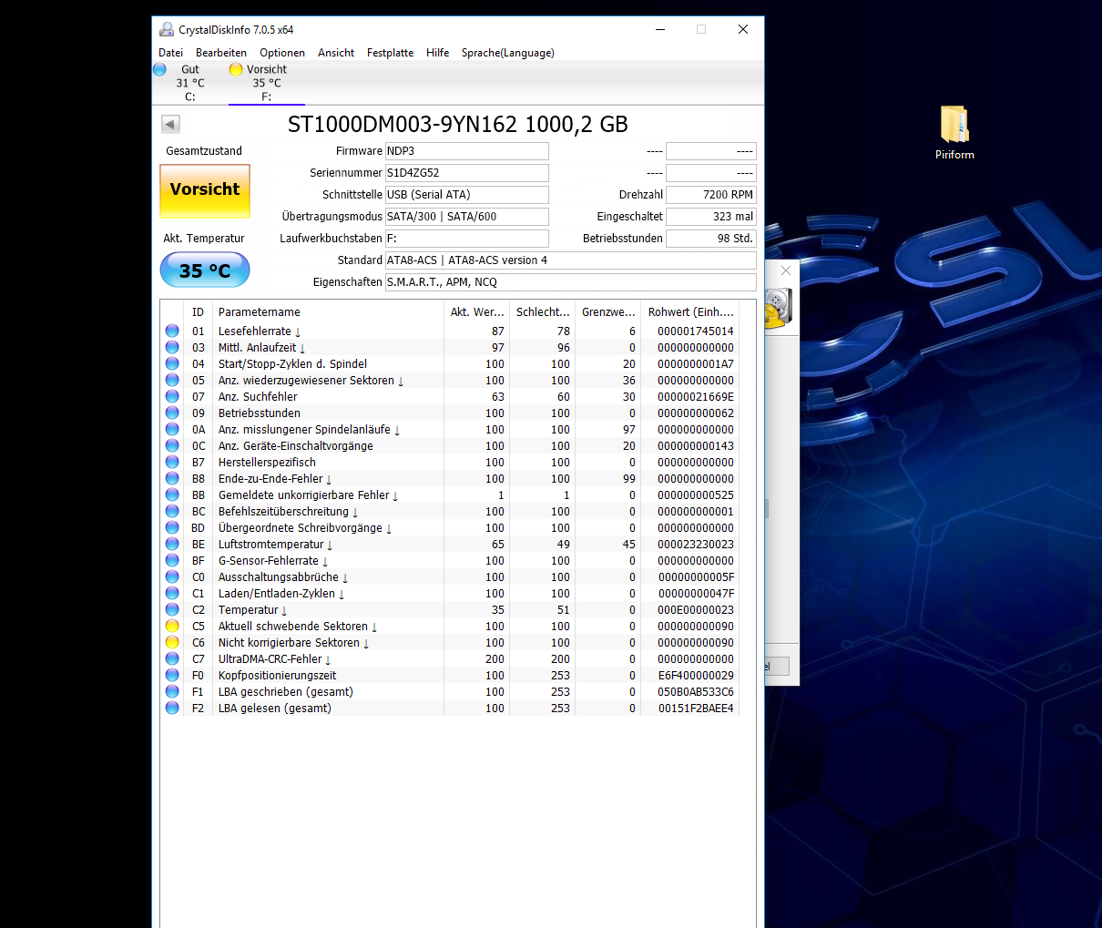Click status orb of G-Sensor-Fehlerrate row
The height and width of the screenshot is (928, 1102).
172,560
